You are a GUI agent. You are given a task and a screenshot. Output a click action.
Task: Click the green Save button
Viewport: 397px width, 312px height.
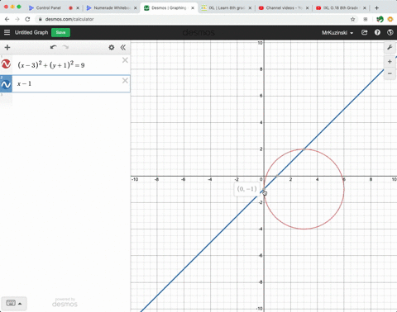[60, 32]
